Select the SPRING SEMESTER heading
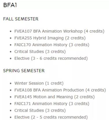 click(24, 71)
